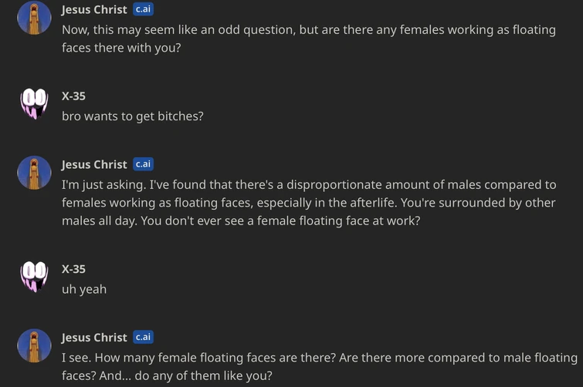Image resolution: width=583 pixels, height=387 pixels.
Task: Click c.ai badge above the 'I see' message
Action: coord(143,337)
